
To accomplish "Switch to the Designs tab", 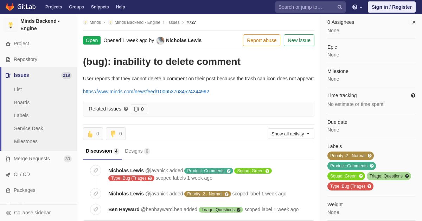I will coord(137,151).
